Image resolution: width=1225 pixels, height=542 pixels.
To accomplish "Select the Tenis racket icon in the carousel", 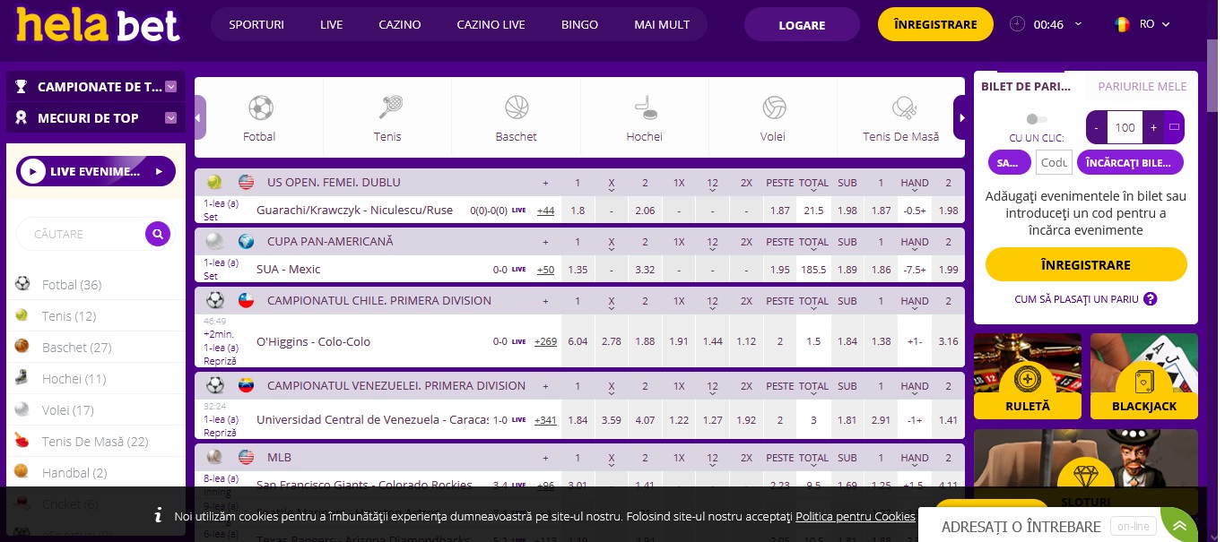I will point(388,108).
